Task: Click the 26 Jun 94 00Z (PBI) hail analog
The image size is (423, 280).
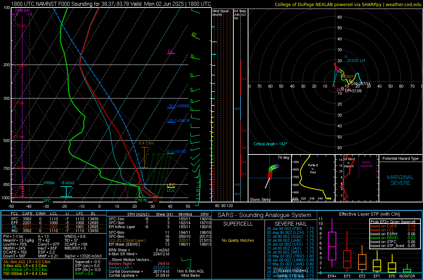Action: pyautogui.click(x=290, y=229)
